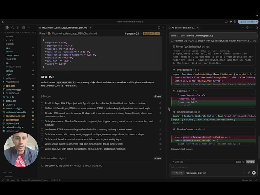Open the Source Control branch icon
Image resolution: width=260 pixels, height=195 pixels.
pyautogui.click(x=18, y=28)
